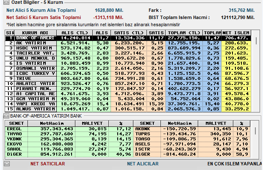
Task: Click net hacim value -150.720.59 for AKBNK
Action: point(179,129)
